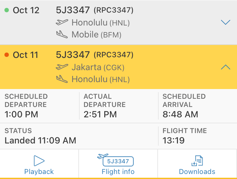Screen dimensions: 237x179
Task: Click the Downloads document icon
Action: coord(197,161)
